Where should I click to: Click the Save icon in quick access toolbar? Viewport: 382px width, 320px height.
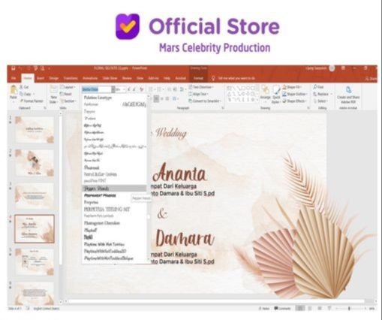pos(14,68)
